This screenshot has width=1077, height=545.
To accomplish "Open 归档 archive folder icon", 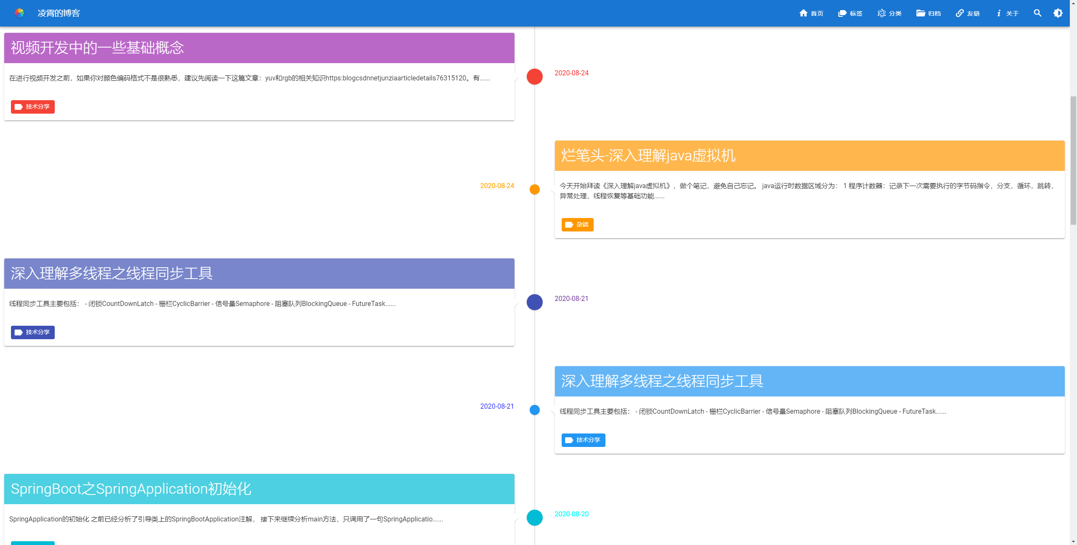I will (x=921, y=13).
